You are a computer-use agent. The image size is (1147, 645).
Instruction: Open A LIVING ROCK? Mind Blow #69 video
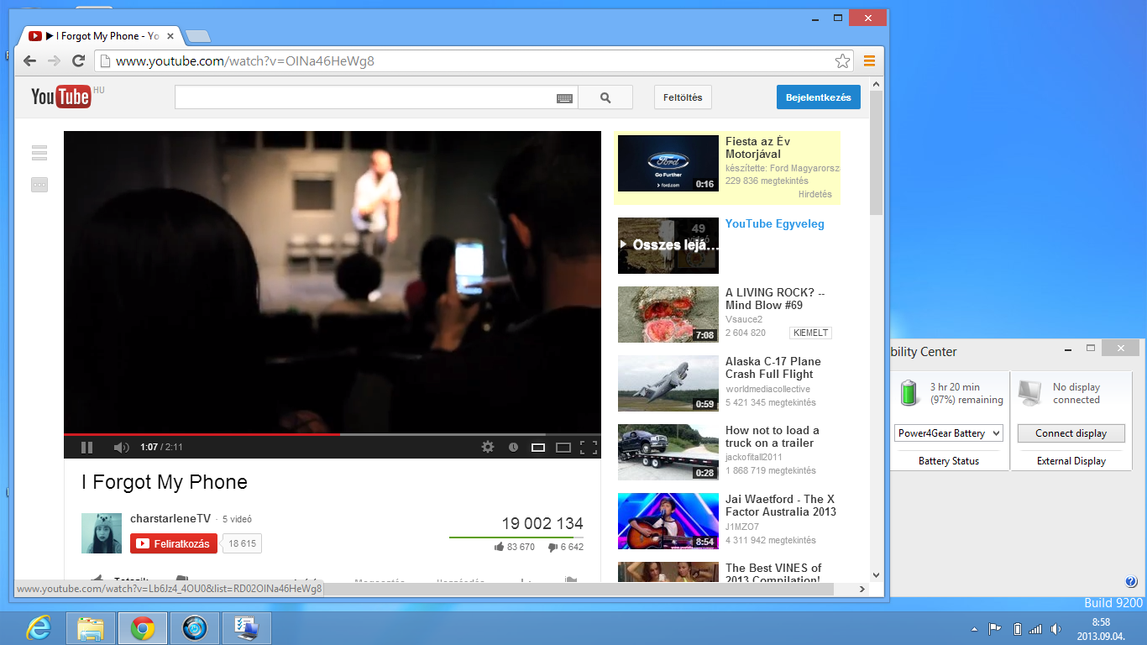click(x=775, y=299)
